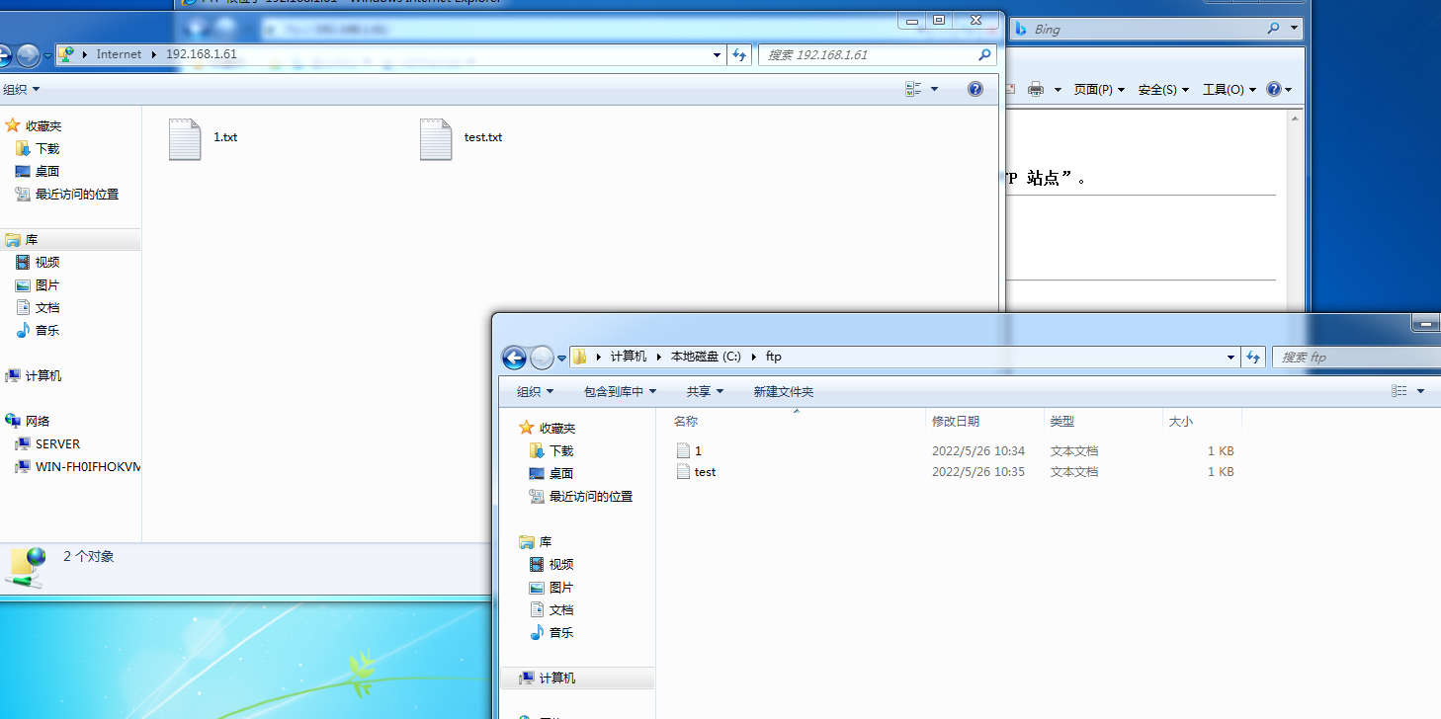Click the Internet Explorer help icon
Screen dimensions: 1441x719
point(1274,89)
